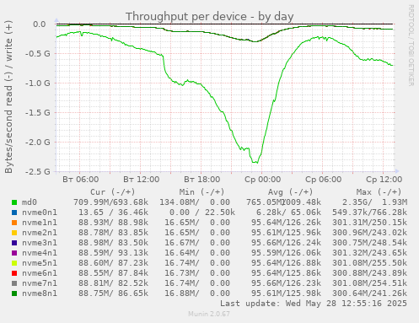Click the Last update timestamp text
Image resolution: width=419 pixels, height=323 pixels.
coord(314,304)
